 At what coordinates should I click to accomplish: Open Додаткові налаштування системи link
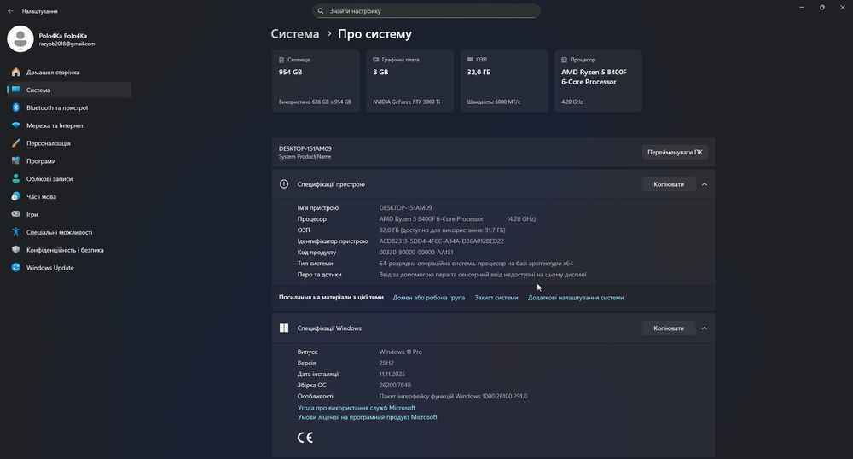(576, 298)
